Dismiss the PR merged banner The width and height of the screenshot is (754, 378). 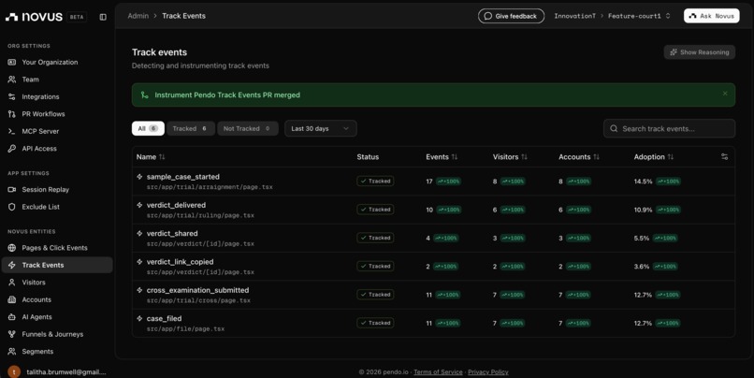[x=725, y=94]
